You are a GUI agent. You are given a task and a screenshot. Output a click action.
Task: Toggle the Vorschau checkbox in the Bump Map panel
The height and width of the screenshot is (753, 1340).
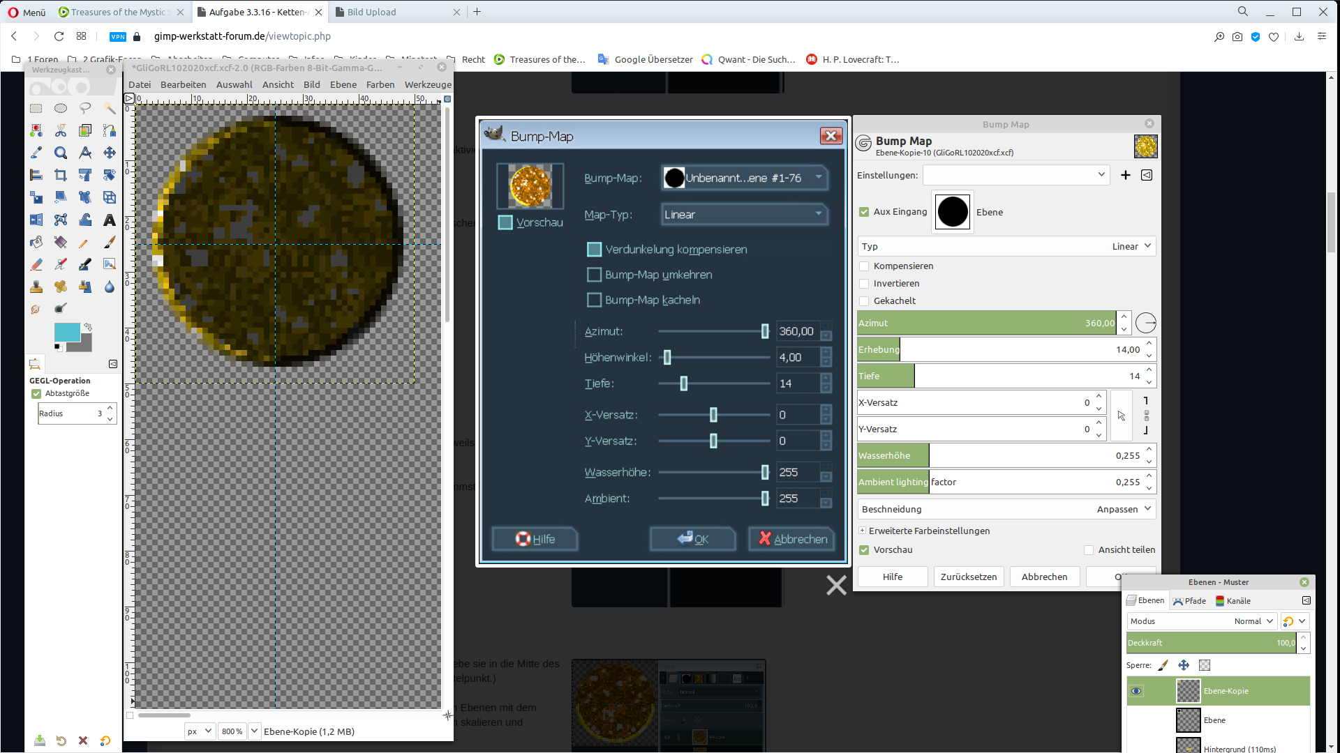(x=864, y=550)
